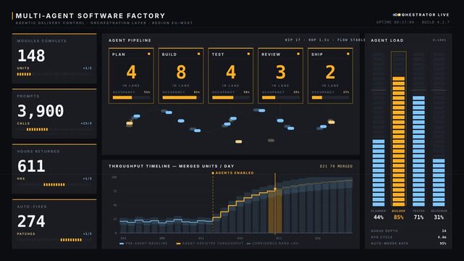This screenshot has height=261, width=464.
Task: Click the Tester 71% value
Action: (x=418, y=217)
